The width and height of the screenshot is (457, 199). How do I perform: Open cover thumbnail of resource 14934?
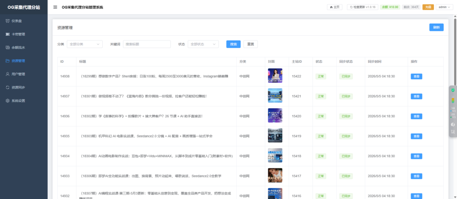pos(275,155)
